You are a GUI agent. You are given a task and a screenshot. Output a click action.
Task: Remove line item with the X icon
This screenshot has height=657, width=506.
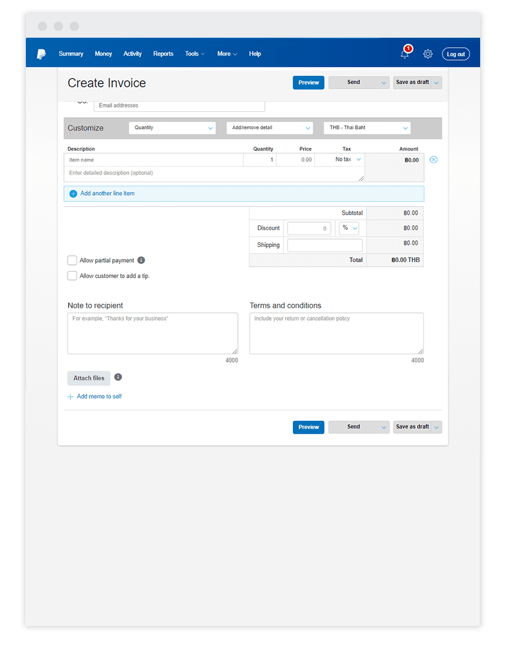(433, 160)
